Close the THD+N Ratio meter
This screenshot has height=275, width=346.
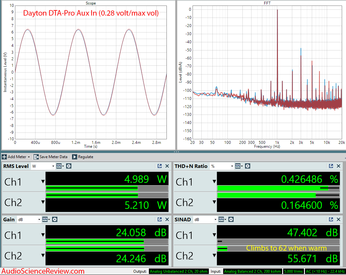tap(338, 166)
